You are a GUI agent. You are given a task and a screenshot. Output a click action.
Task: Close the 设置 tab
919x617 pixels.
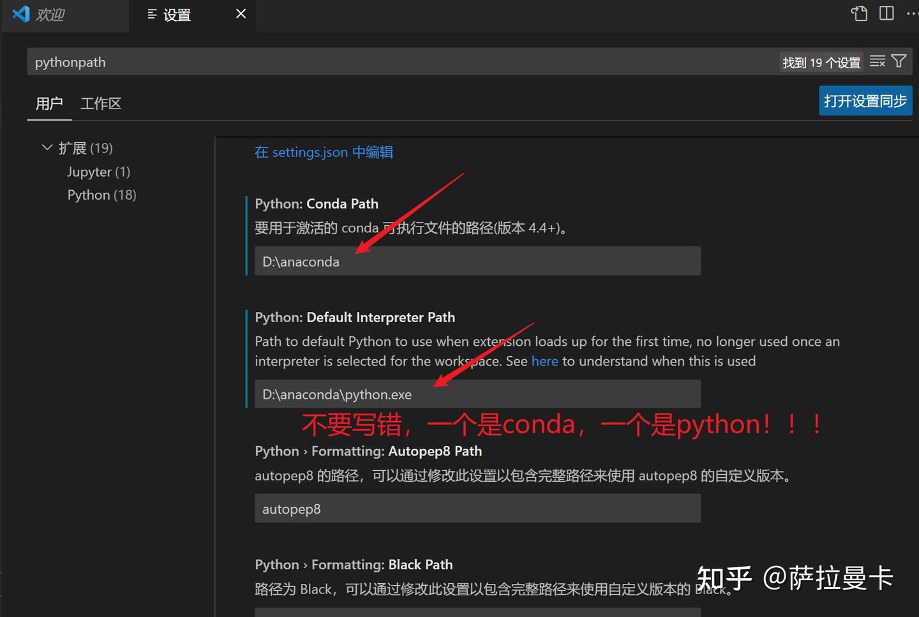point(240,13)
